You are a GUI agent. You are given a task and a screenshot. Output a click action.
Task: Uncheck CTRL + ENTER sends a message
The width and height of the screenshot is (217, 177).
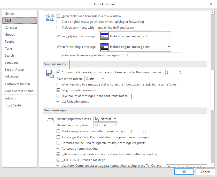tap(58, 160)
